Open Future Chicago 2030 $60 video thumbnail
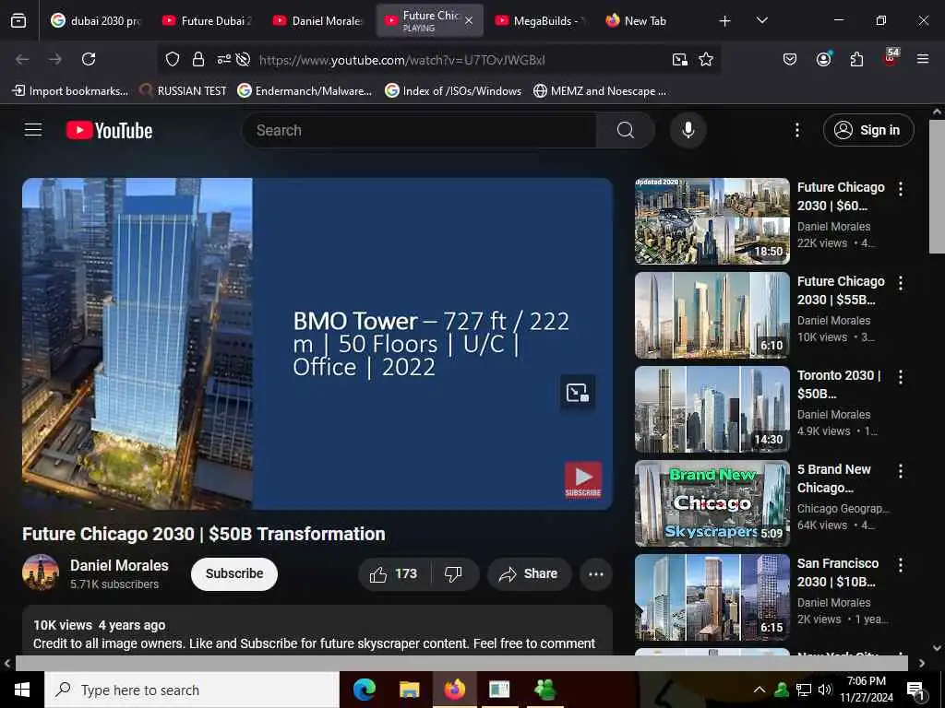Image resolution: width=945 pixels, height=708 pixels. (712, 221)
